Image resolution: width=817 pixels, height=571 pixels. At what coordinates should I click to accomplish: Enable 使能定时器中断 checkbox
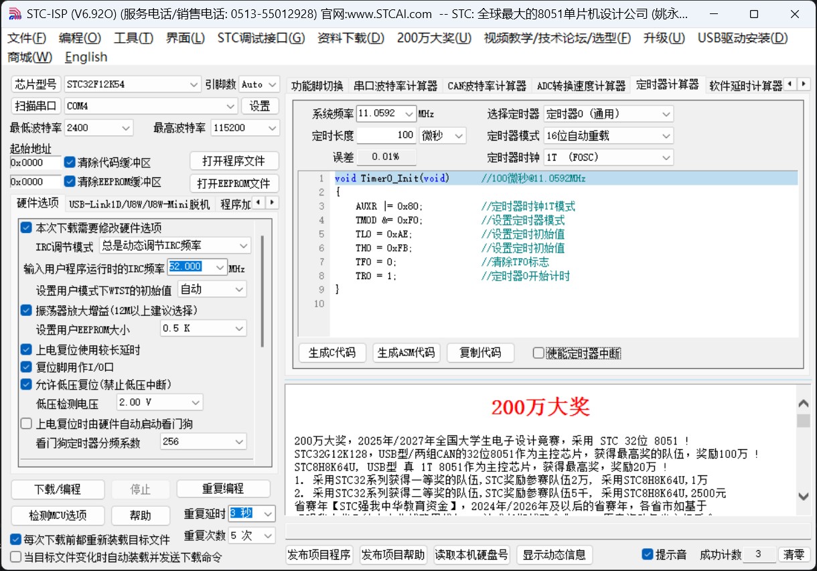538,353
